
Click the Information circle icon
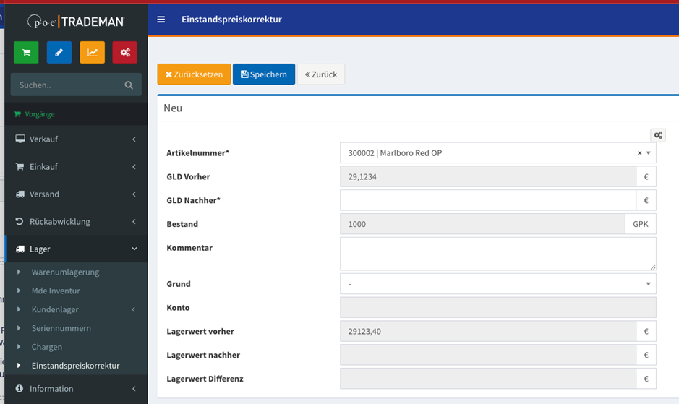tap(20, 388)
